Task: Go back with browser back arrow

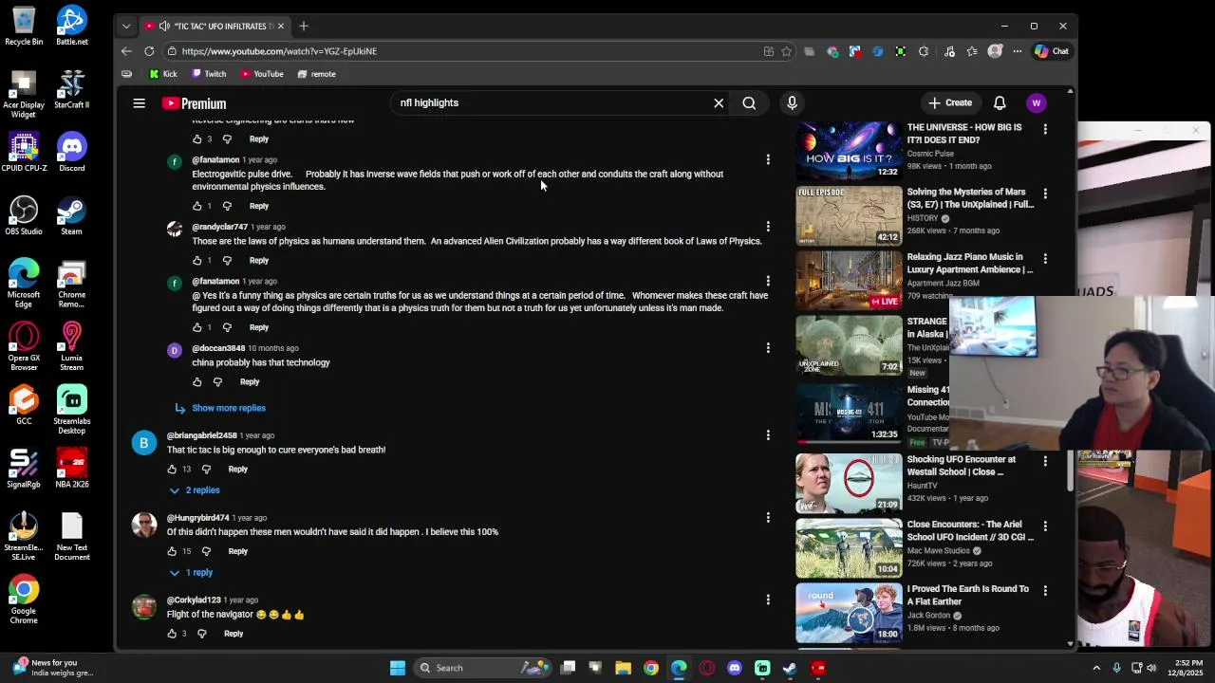Action: pyautogui.click(x=126, y=51)
